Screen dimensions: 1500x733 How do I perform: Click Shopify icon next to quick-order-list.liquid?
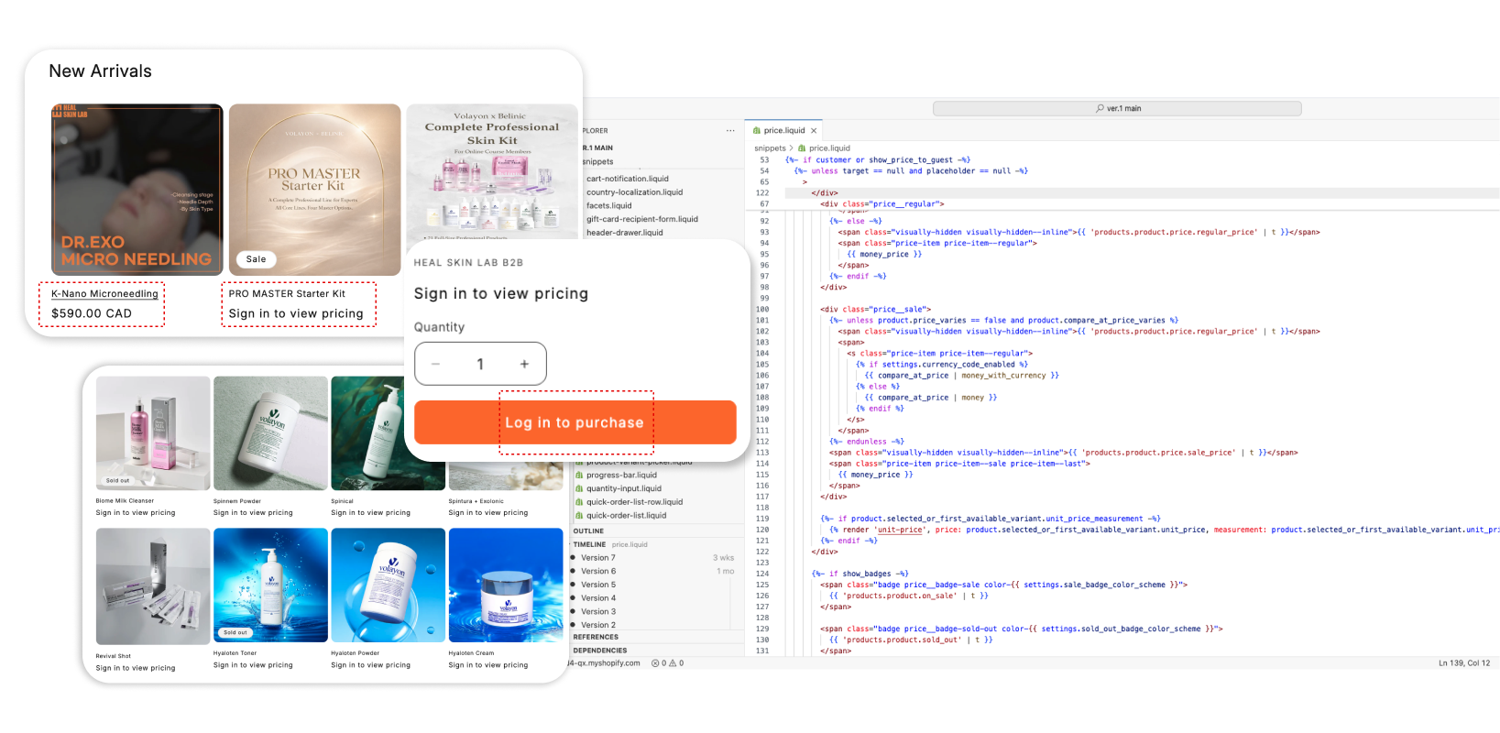[579, 516]
